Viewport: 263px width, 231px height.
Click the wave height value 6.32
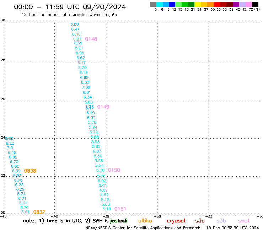(91, 118)
